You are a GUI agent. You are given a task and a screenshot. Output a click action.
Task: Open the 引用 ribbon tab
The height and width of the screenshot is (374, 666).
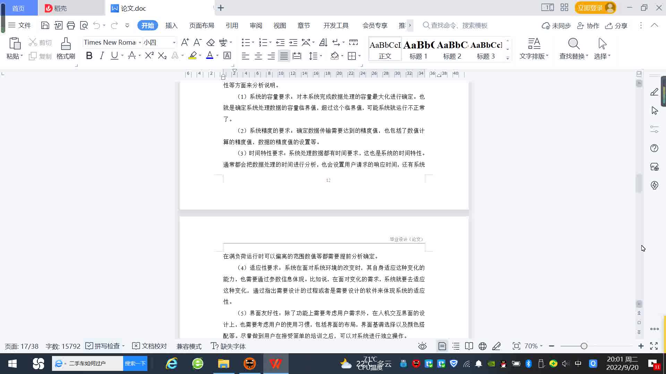[232, 25]
